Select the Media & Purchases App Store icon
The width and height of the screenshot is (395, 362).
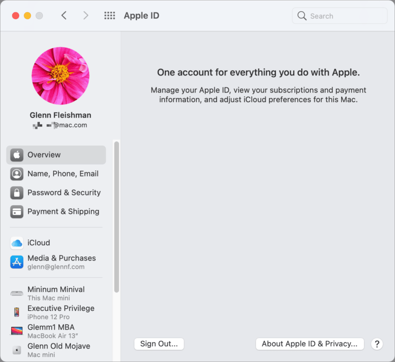(16, 262)
